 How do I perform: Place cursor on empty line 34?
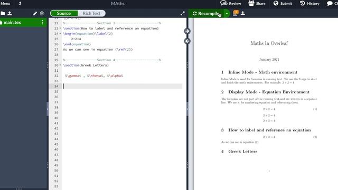point(123,86)
